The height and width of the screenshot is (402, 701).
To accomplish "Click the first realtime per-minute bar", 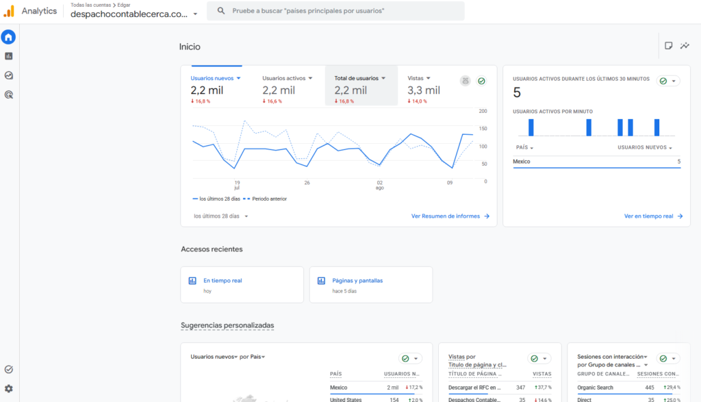I will pyautogui.click(x=531, y=127).
